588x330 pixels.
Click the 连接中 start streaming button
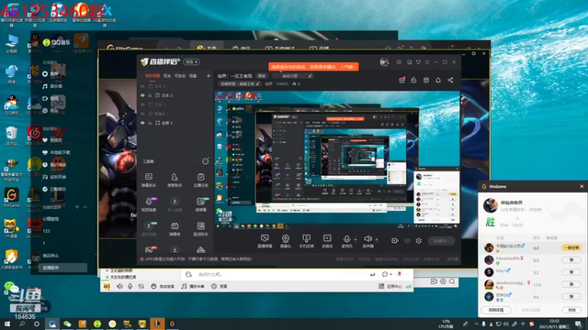tap(442, 241)
